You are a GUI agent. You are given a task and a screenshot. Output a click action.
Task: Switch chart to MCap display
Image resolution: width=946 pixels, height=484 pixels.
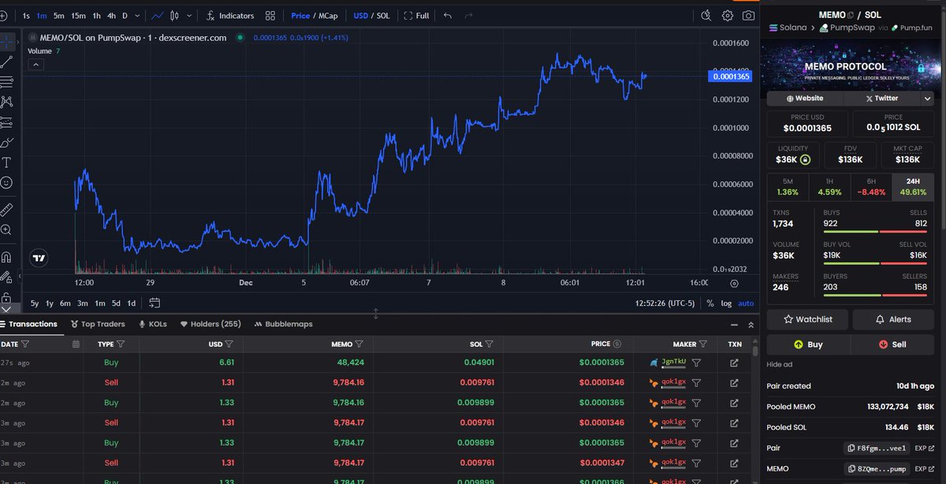click(x=329, y=15)
